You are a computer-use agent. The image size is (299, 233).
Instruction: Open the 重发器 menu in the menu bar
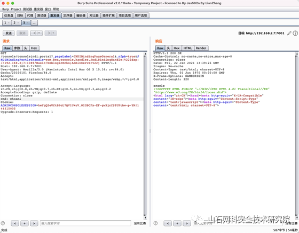tap(38, 9)
